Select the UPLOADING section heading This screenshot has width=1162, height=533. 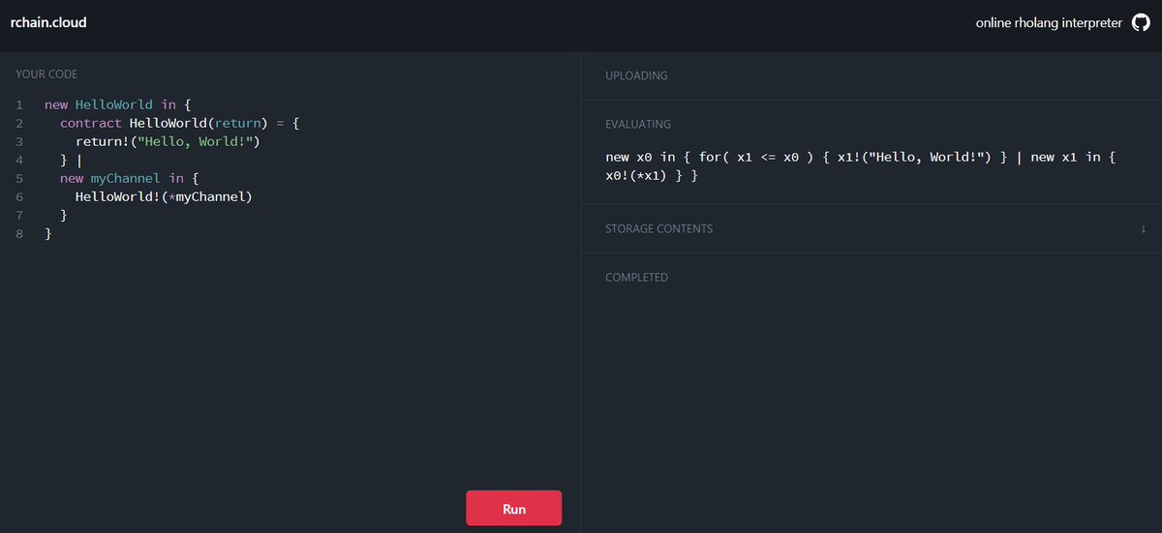636,75
